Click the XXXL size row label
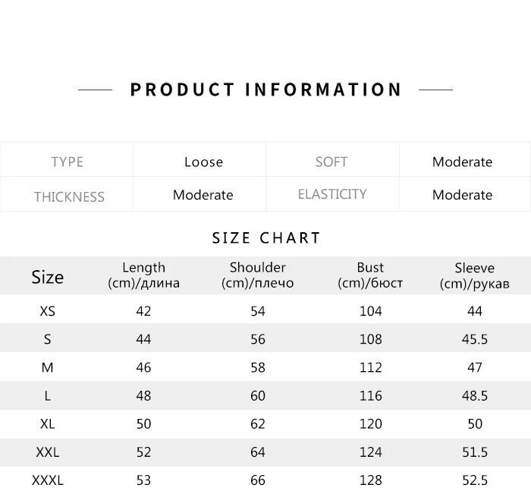Viewport: 531px width, 494px height. pyautogui.click(x=47, y=480)
